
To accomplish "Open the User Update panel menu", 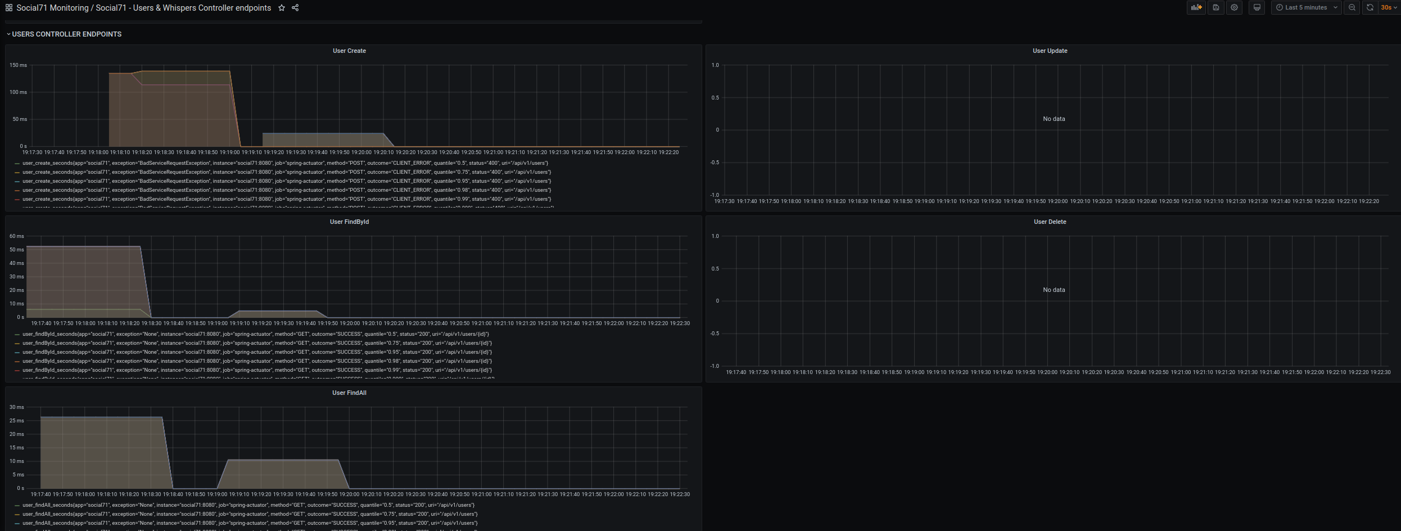I will [x=1050, y=51].
